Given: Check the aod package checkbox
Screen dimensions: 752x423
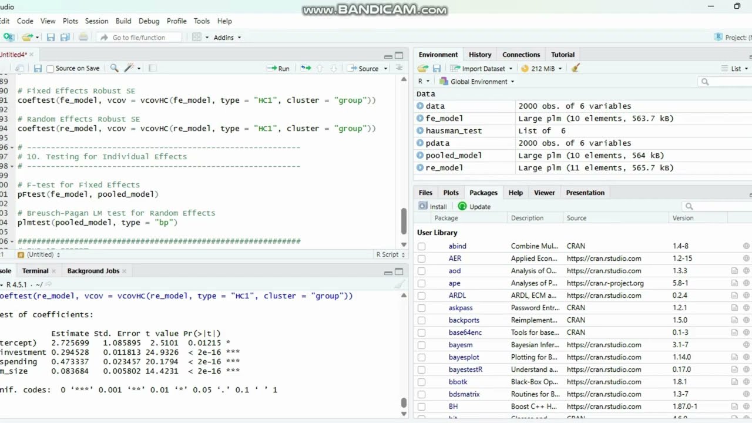Looking at the screenshot, I should pyautogui.click(x=421, y=271).
